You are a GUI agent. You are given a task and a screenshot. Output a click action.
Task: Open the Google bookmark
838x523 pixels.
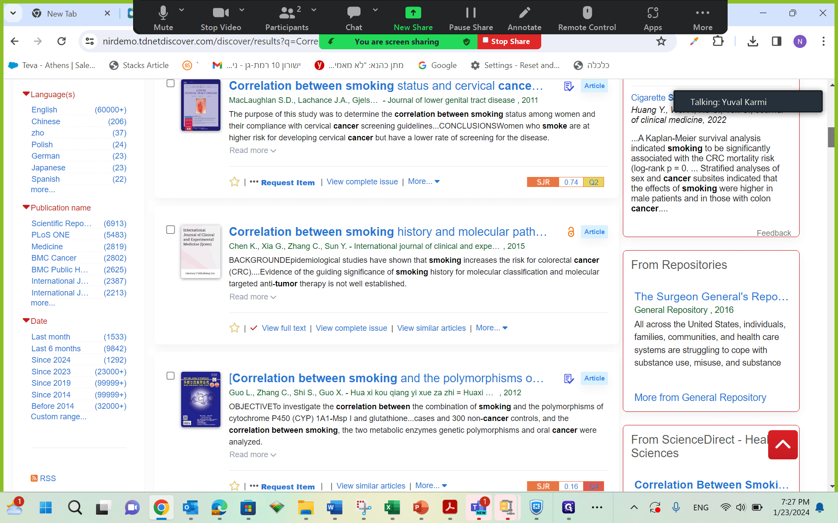[437, 65]
